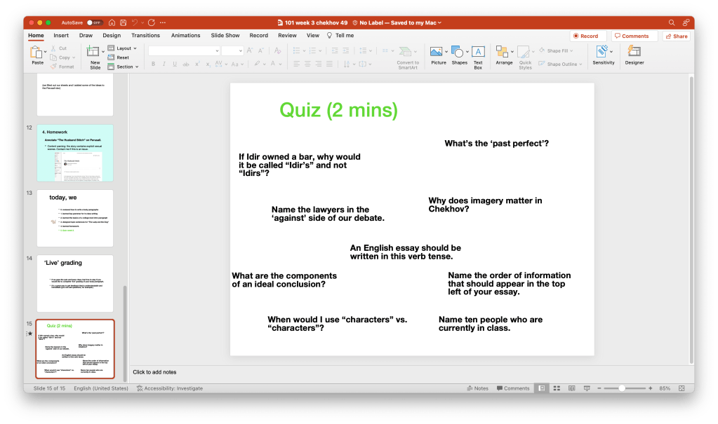Open the Designer pane

634,55
